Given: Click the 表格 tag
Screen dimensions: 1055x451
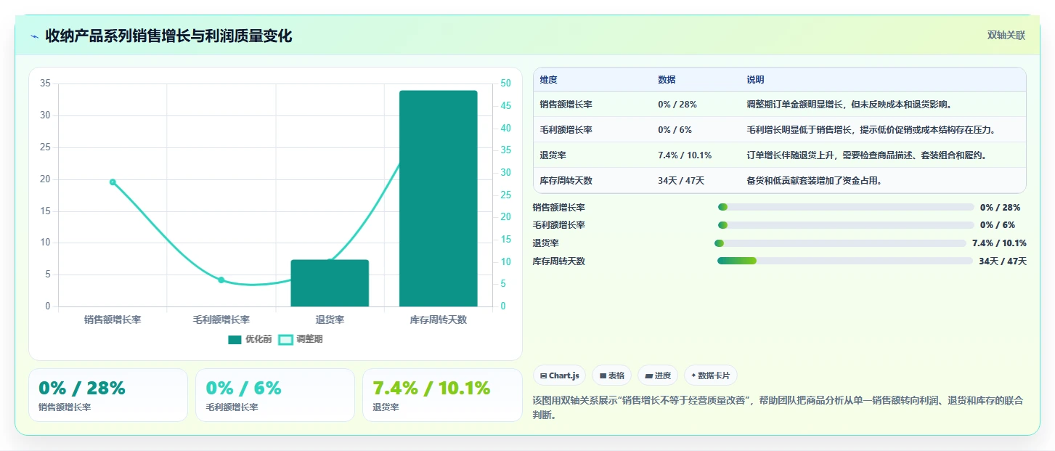Looking at the screenshot, I should [612, 375].
